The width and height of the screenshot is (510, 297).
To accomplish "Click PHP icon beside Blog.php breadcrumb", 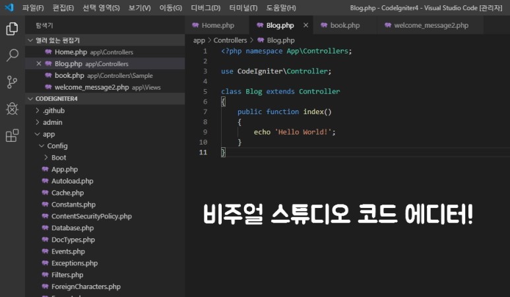I will (x=261, y=40).
